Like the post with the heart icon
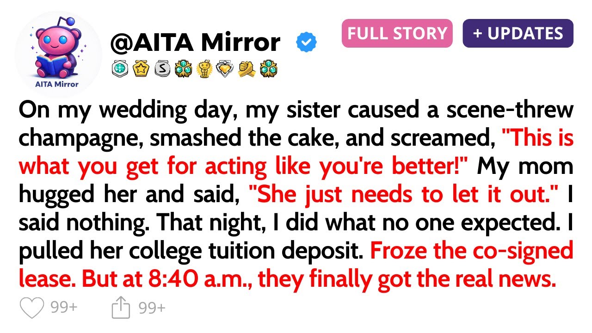The width and height of the screenshot is (592, 333). pos(32,308)
